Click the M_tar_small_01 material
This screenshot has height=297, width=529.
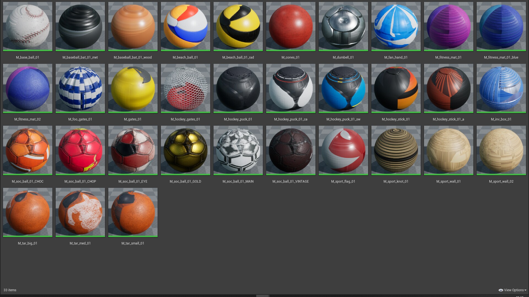[133, 212]
